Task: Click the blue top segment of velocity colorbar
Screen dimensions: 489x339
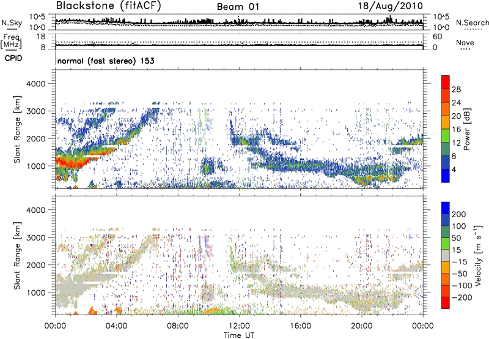Action: pyautogui.click(x=446, y=208)
